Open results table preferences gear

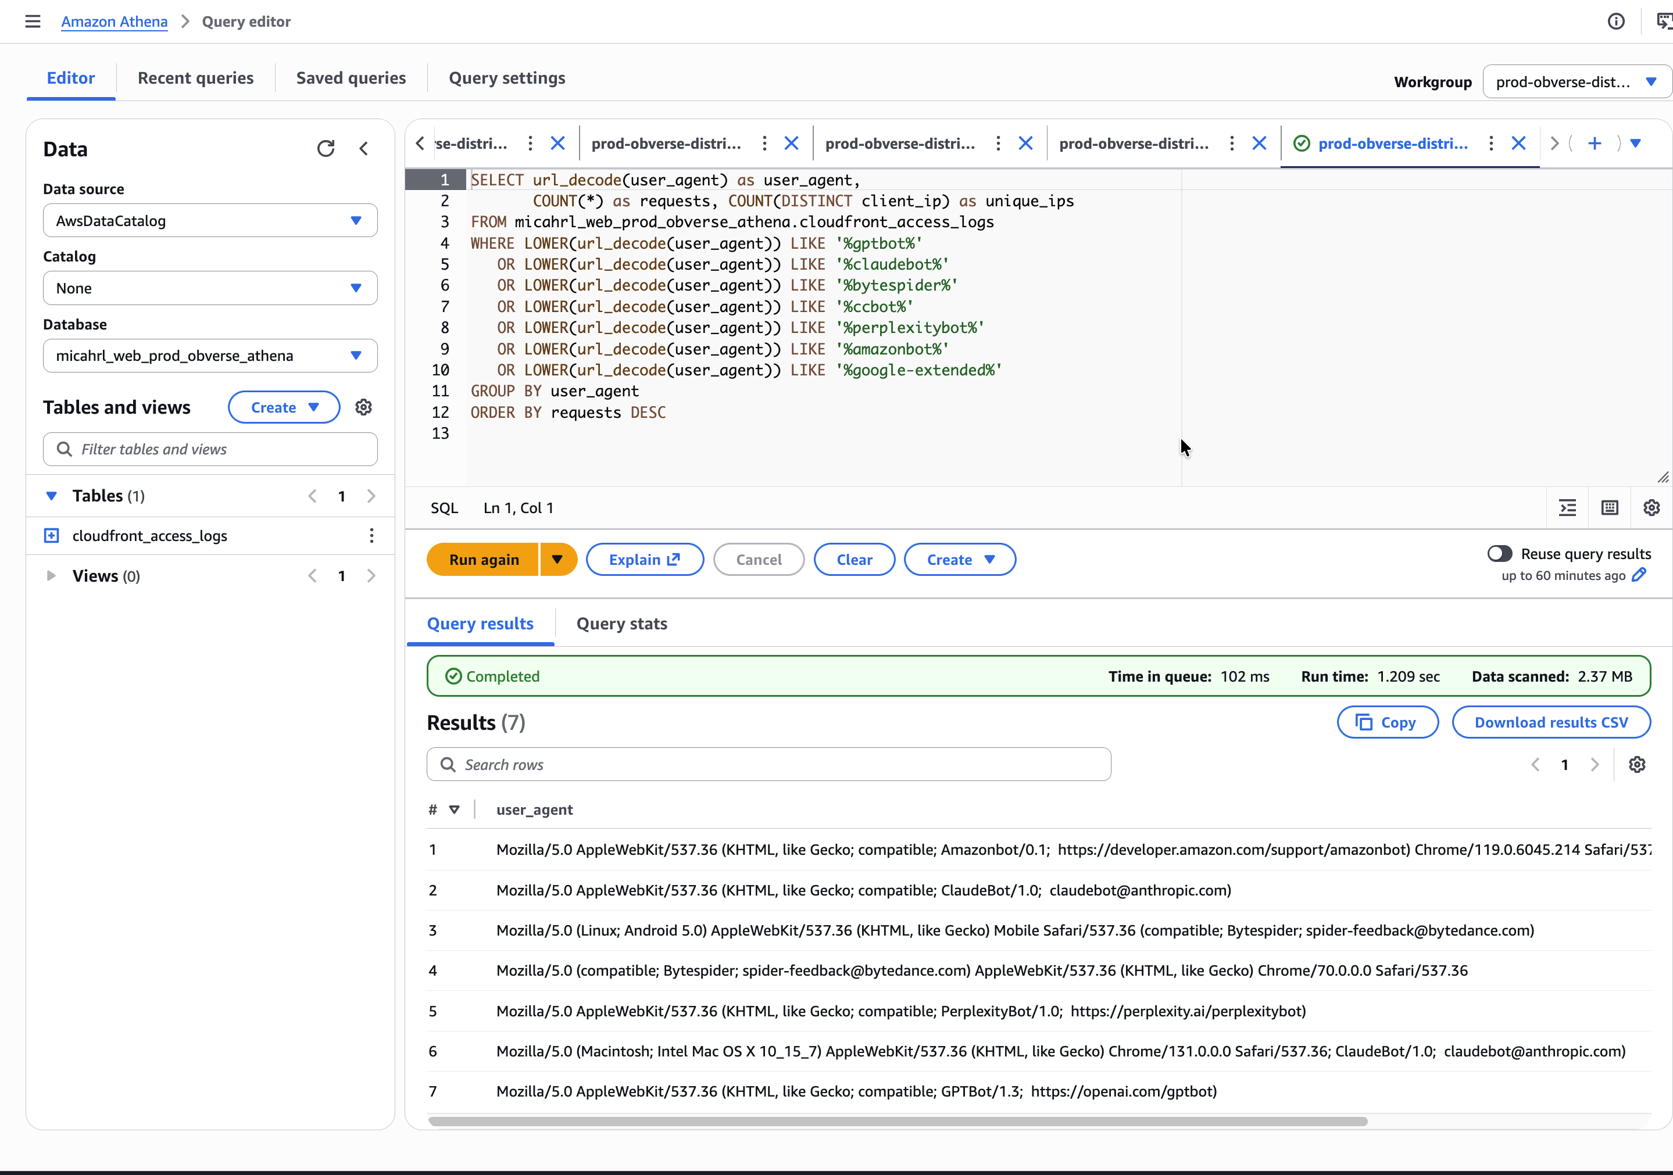pos(1636,764)
